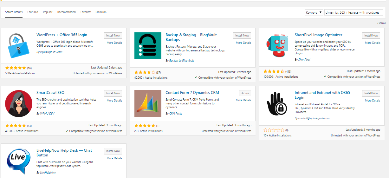This screenshot has height=178, width=389.
Task: Click star rating of WordPress + Office 365 login
Action: pos(16,68)
